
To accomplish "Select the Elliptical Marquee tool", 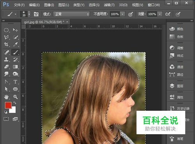I will 6,30.
